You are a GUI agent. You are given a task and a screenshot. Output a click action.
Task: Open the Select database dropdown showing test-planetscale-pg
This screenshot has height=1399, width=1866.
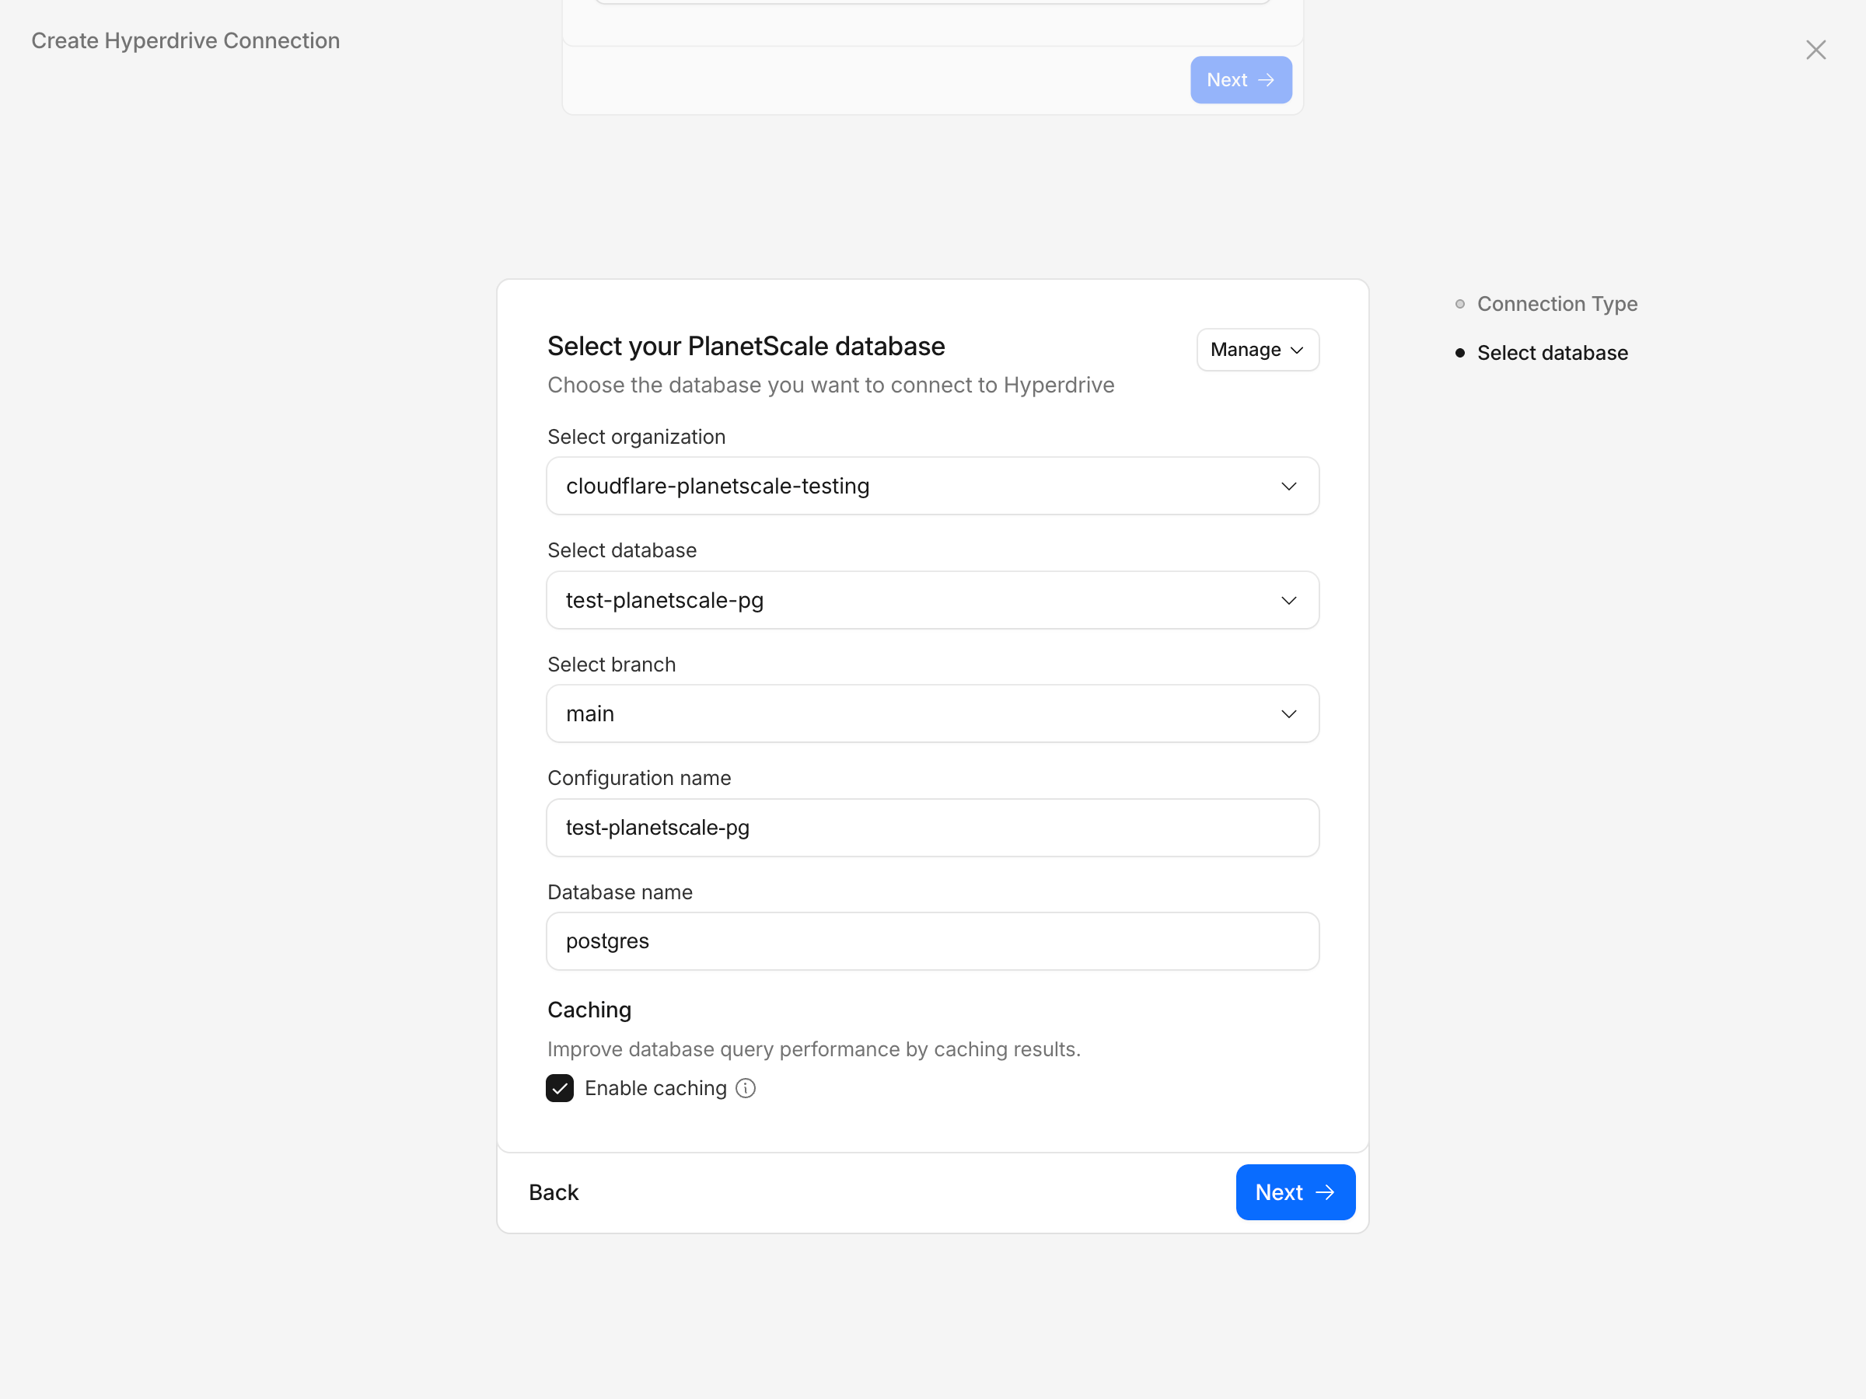[931, 599]
